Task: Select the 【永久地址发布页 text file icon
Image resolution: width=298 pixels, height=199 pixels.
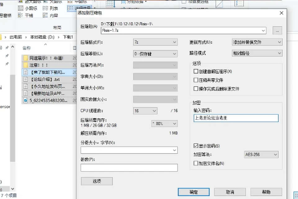Action: (x=26, y=86)
